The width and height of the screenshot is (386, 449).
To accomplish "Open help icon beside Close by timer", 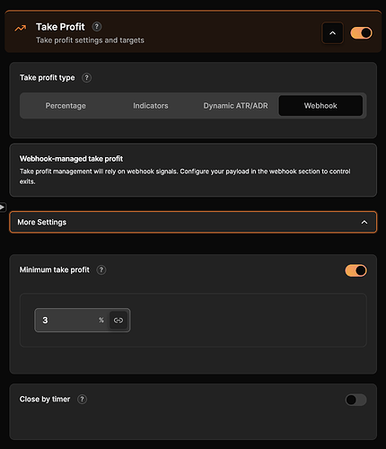I will click(x=82, y=400).
